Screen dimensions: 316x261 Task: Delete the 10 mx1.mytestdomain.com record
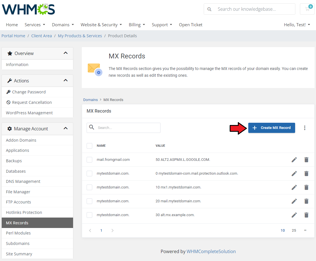tap(306, 187)
